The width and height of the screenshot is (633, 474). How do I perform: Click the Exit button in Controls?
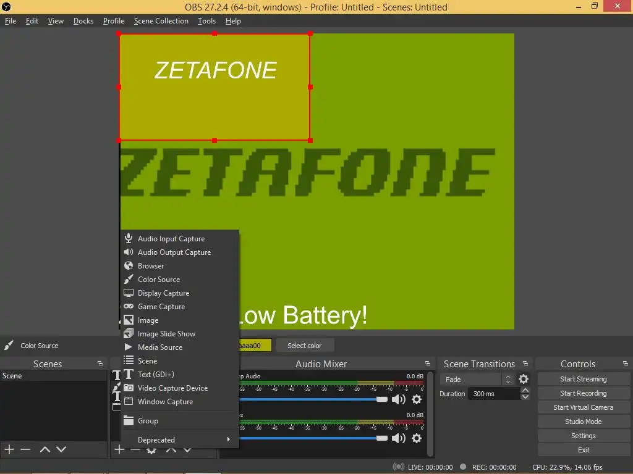point(584,450)
